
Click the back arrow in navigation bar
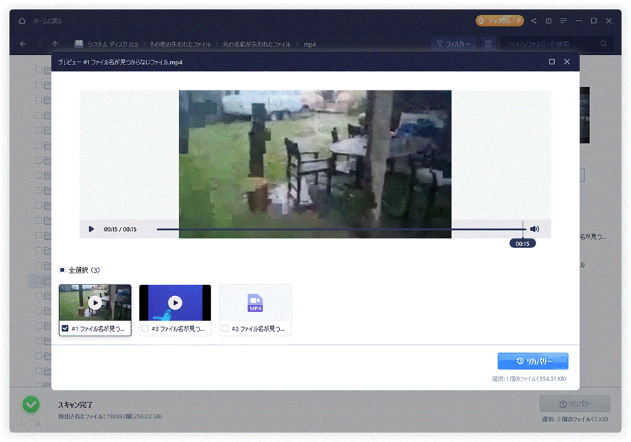(23, 44)
